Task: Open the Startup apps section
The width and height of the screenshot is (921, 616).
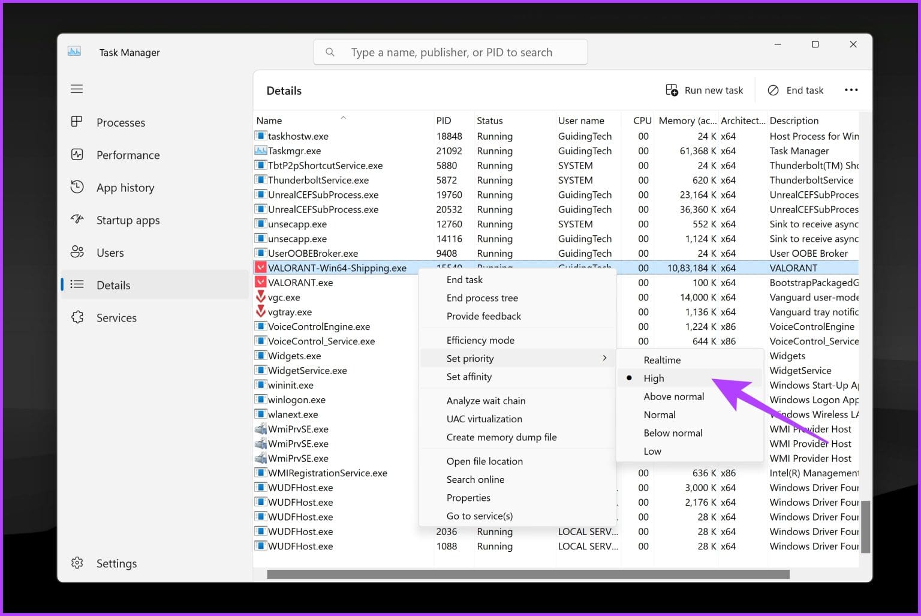Action: click(x=128, y=220)
